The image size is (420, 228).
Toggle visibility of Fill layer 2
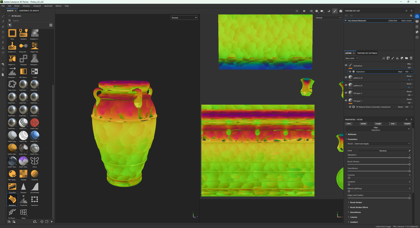(346, 93)
